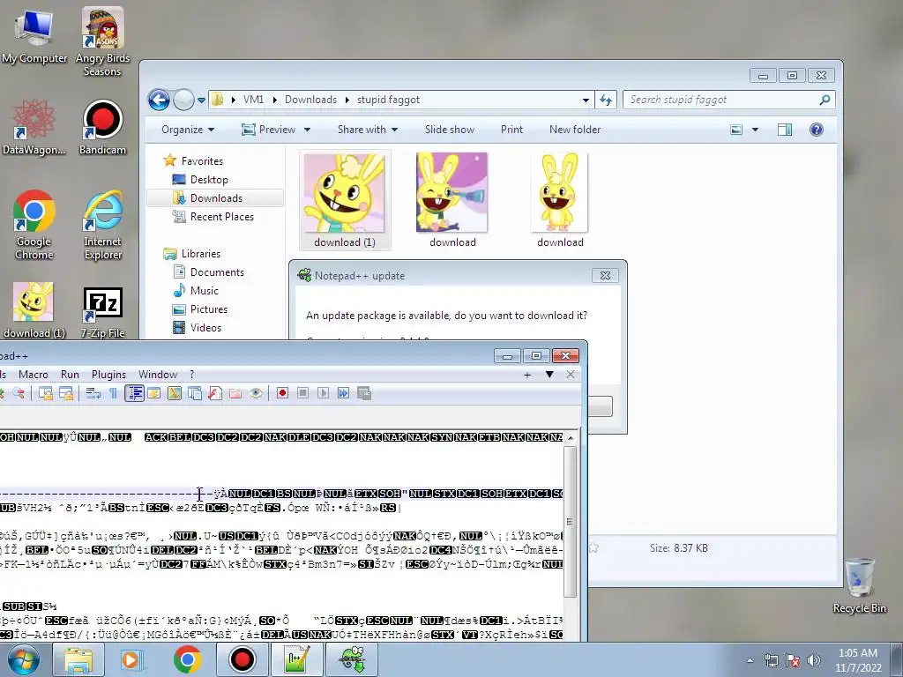Screen dimensions: 903x677
Task: Open the Bandicam desktop shortcut
Action: [102, 128]
